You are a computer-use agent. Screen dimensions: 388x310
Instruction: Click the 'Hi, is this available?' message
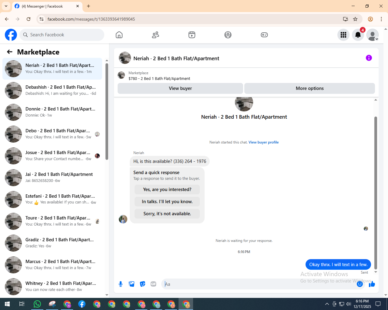coord(170,161)
